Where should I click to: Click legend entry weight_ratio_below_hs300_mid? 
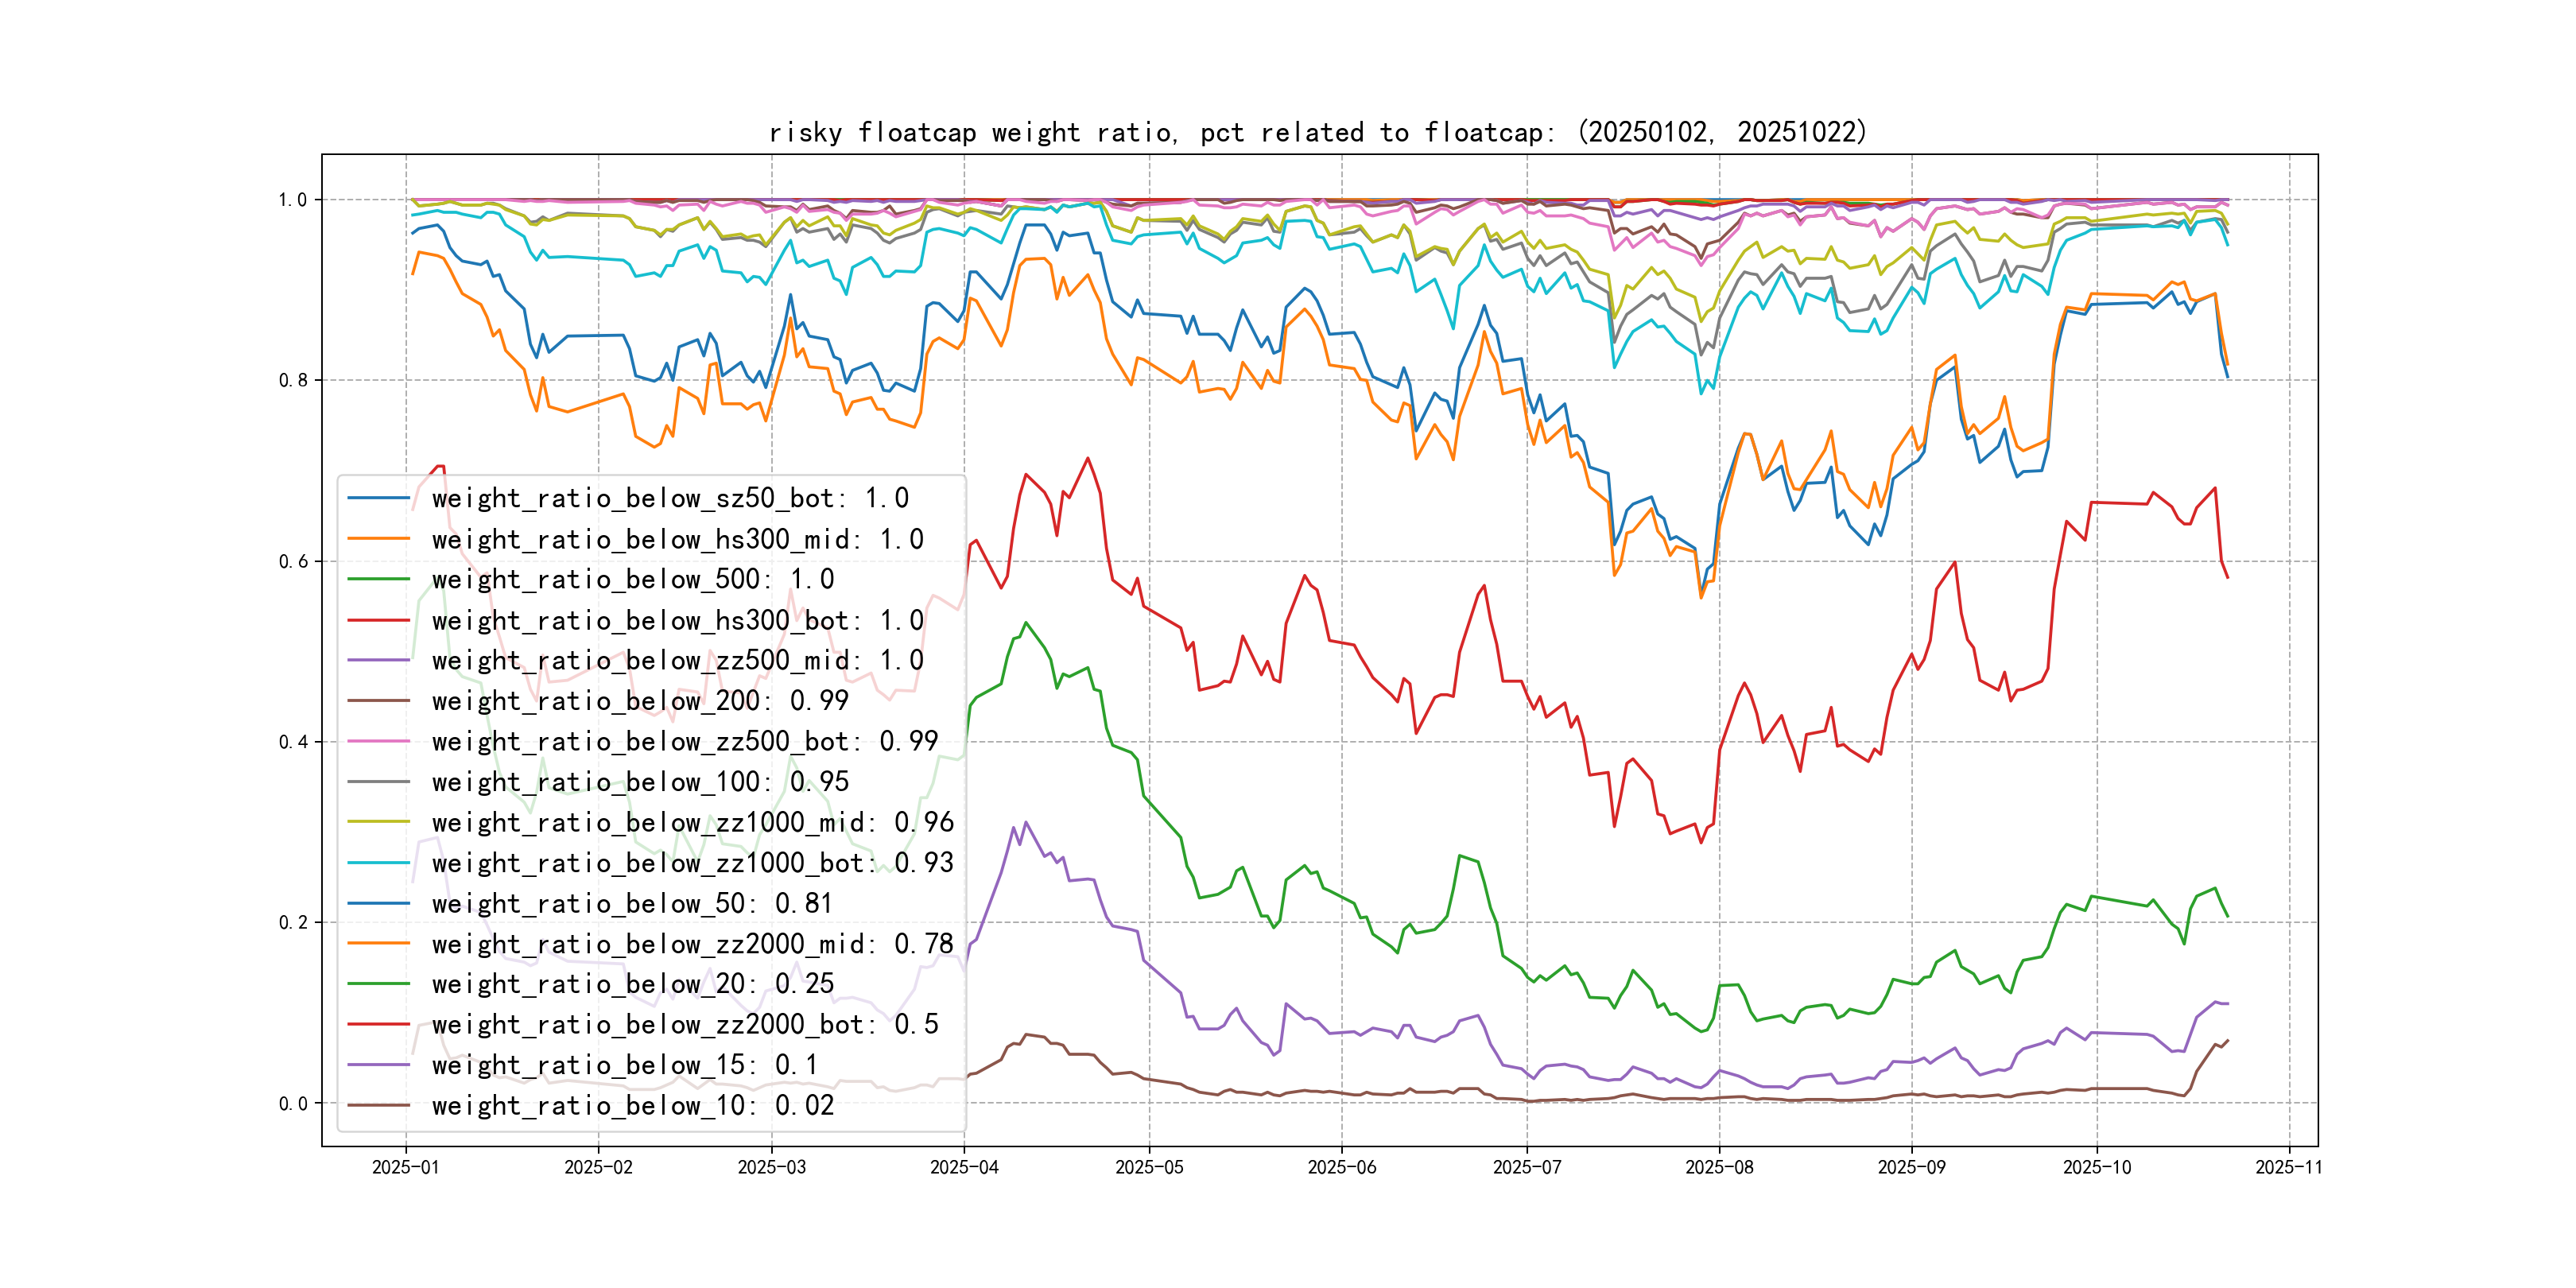(x=677, y=539)
